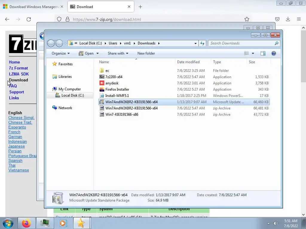
Task: Click the search magnifier in Search Downloads
Action: click(276, 43)
